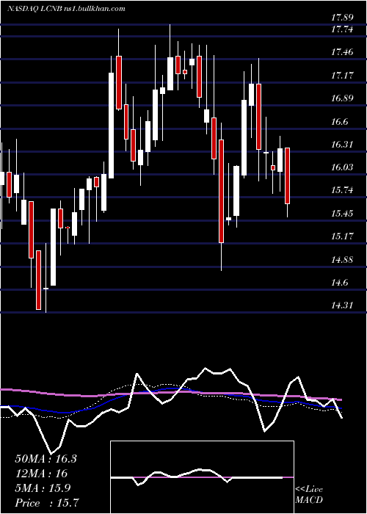Select the 16.31 price label
Image resolution: width=367 pixels, height=514 pixels.
click(341, 144)
